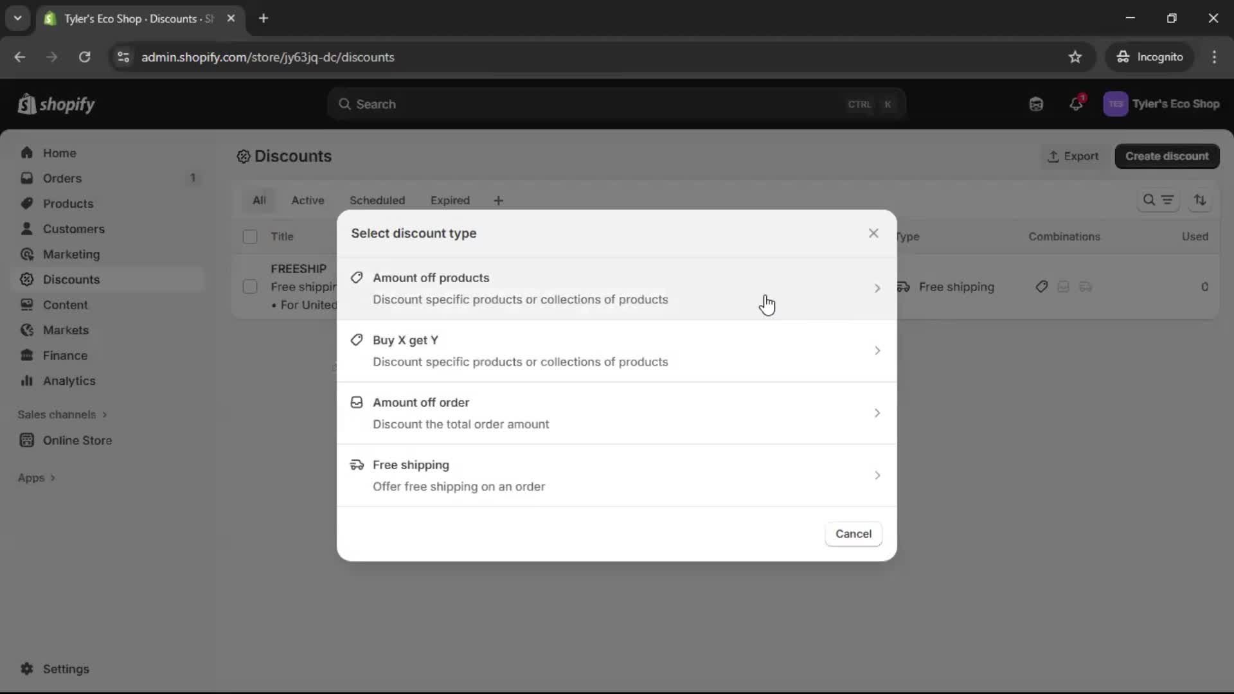Select Buy X get Y discount type
Image resolution: width=1234 pixels, height=694 pixels.
tap(616, 351)
